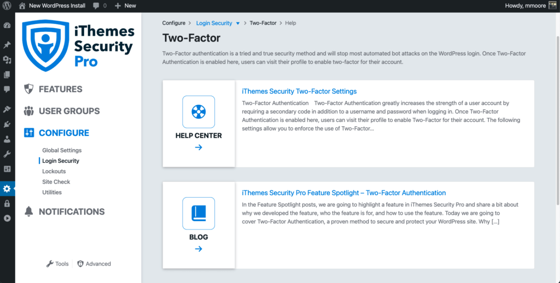This screenshot has width=560, height=283.
Task: Open the User Groups section
Action: click(x=69, y=111)
